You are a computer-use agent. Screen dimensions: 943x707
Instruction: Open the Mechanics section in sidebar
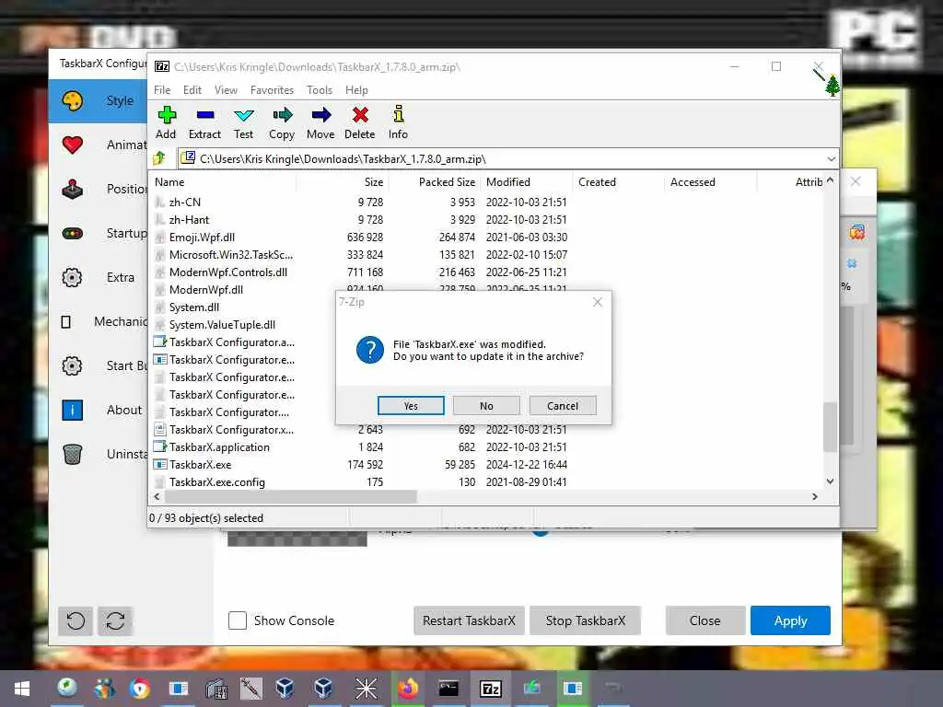pyautogui.click(x=99, y=321)
